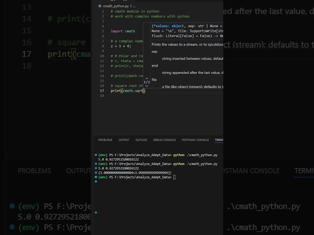Click 'end' parameter in the signature help
This screenshot has width=314, height=235.
tap(155, 66)
